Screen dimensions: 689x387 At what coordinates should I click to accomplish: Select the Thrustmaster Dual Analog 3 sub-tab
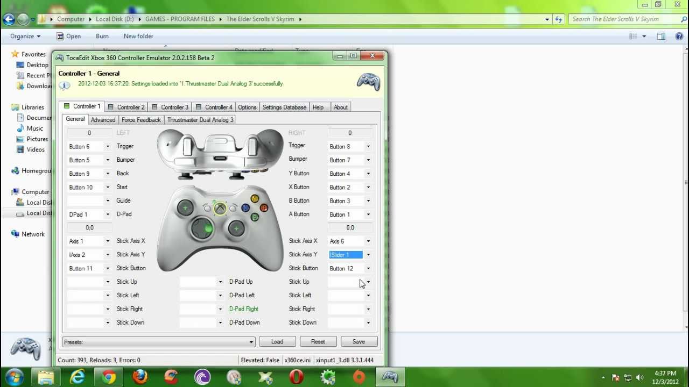(200, 120)
